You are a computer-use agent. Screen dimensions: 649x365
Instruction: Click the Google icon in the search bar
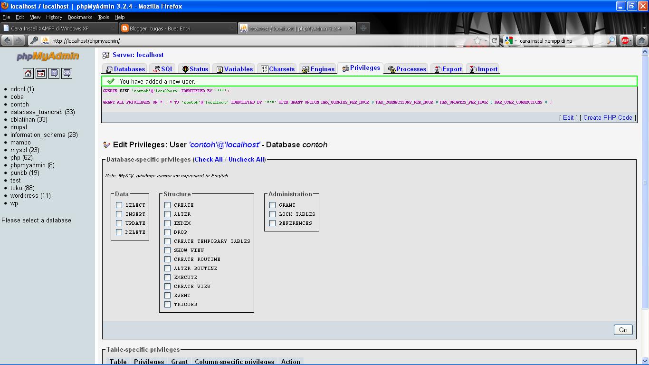[509, 40]
